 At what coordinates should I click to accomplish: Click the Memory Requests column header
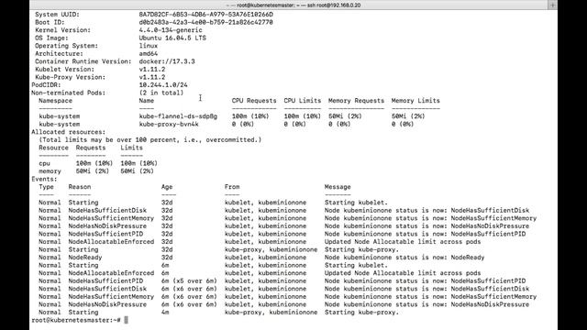pos(356,101)
